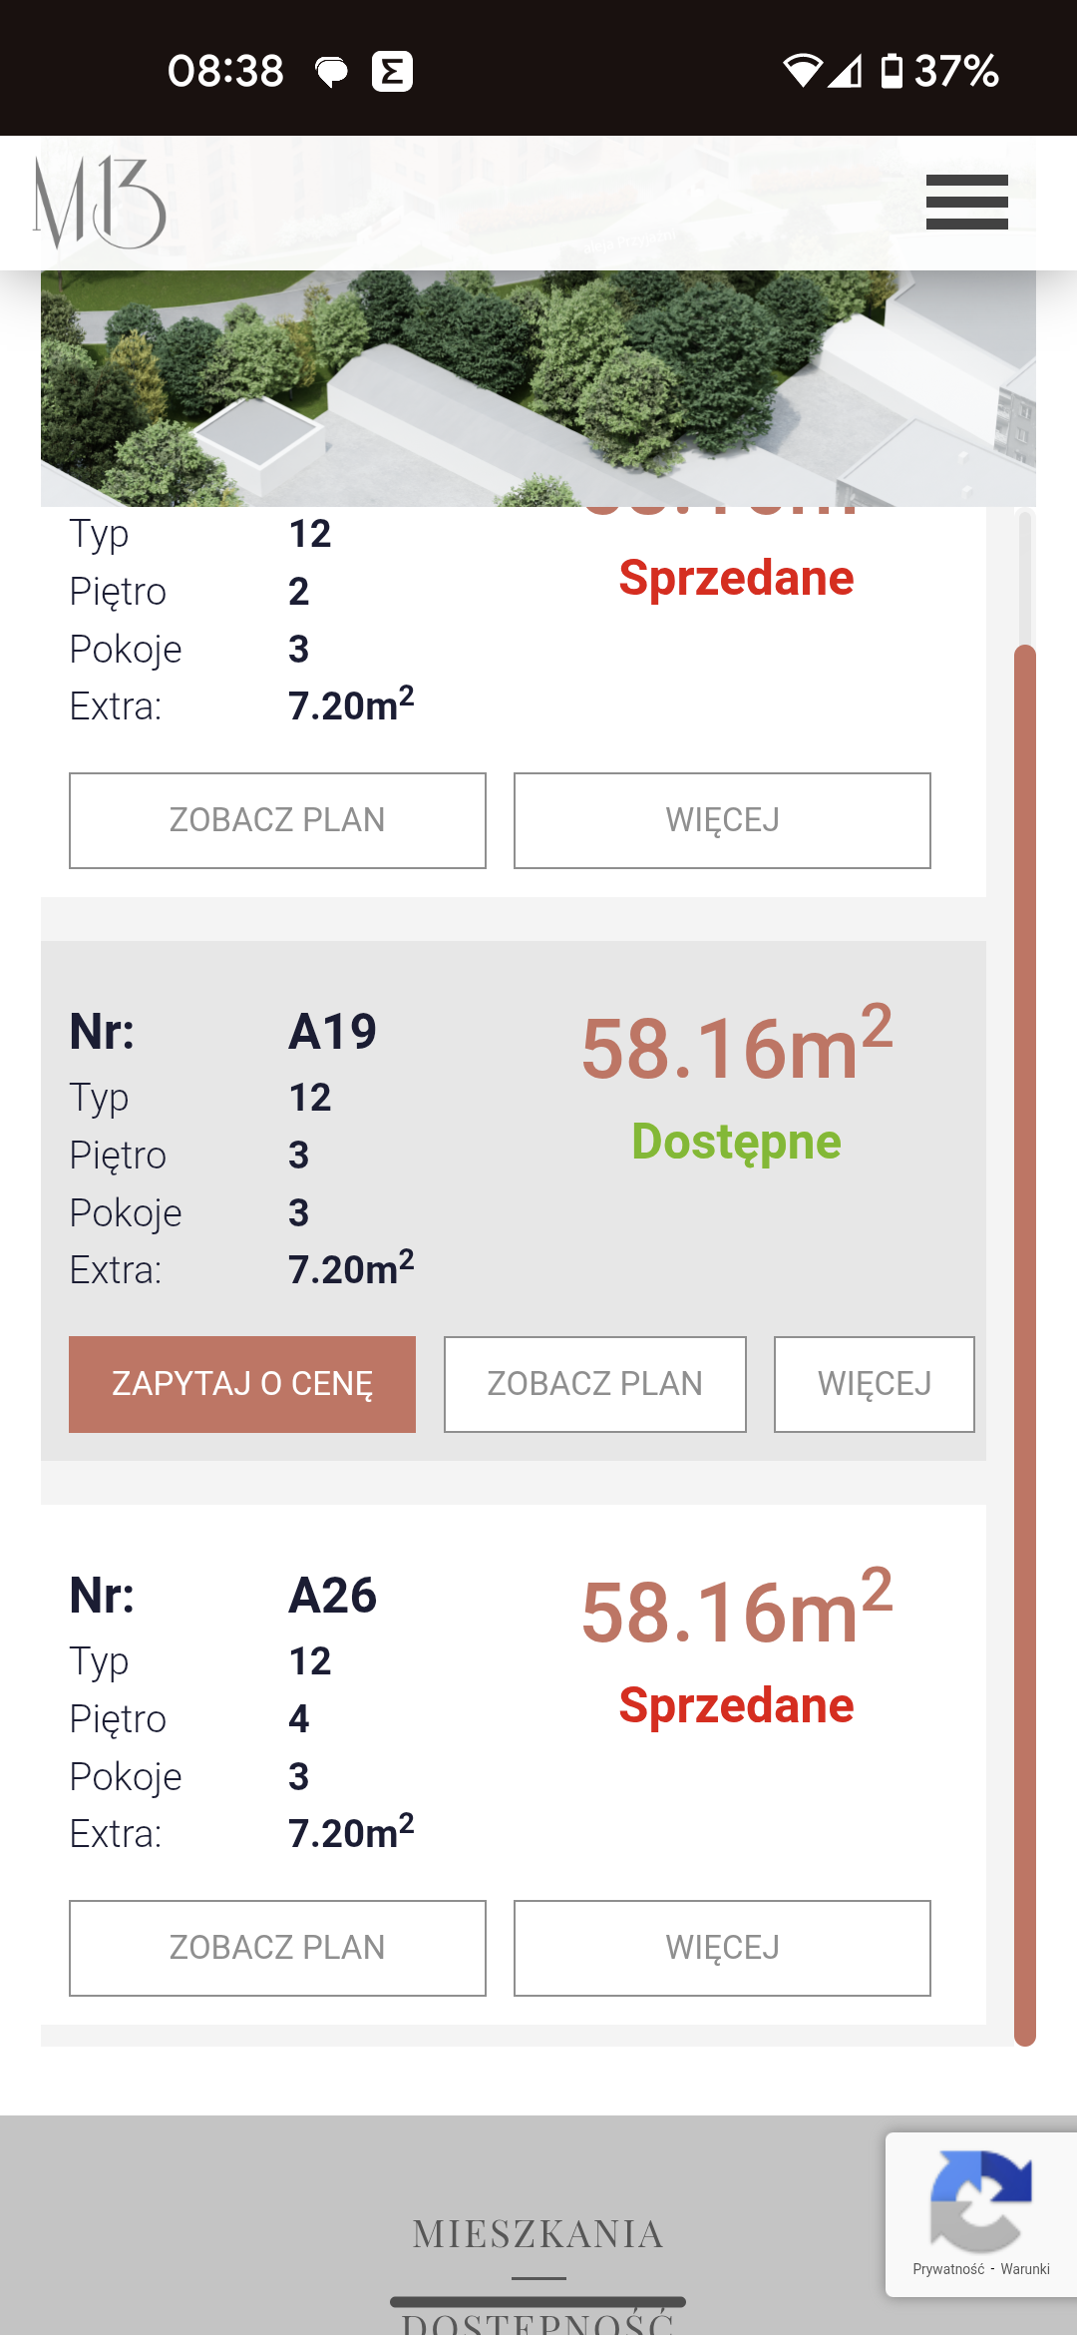Tap the chat notification icon
The height and width of the screenshot is (2335, 1077).
[x=331, y=71]
